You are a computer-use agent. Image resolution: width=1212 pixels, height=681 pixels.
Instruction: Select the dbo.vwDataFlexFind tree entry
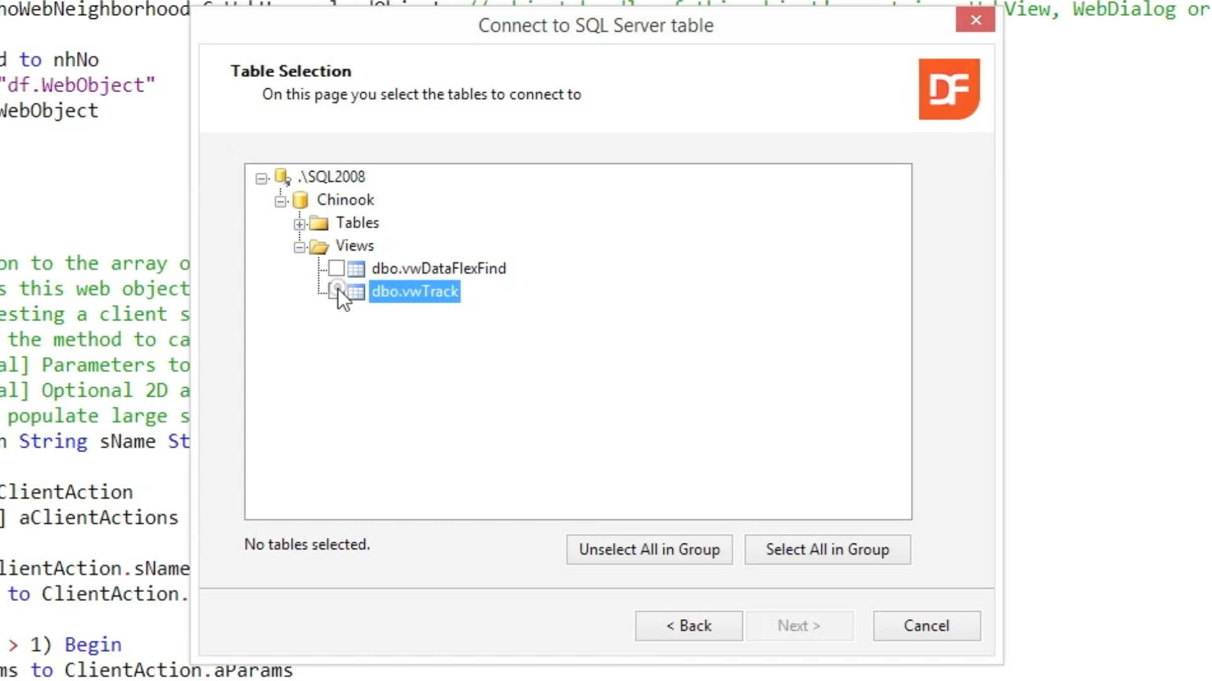(x=439, y=269)
